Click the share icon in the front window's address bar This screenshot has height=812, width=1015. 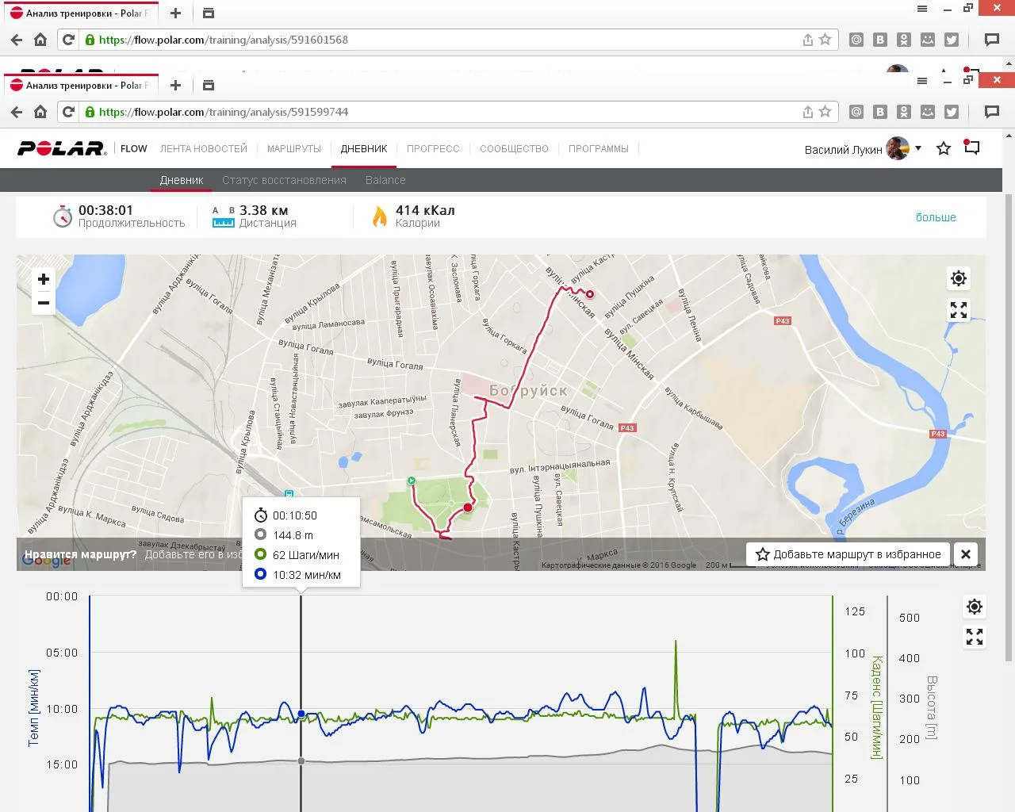click(807, 112)
